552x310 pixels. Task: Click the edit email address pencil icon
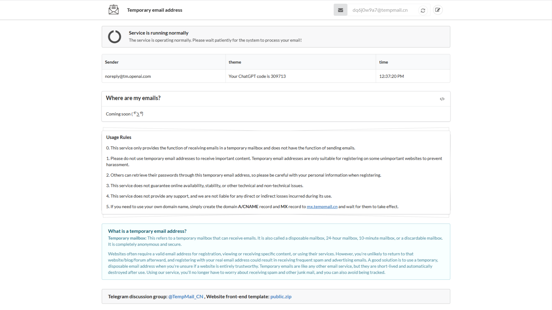coord(438,10)
